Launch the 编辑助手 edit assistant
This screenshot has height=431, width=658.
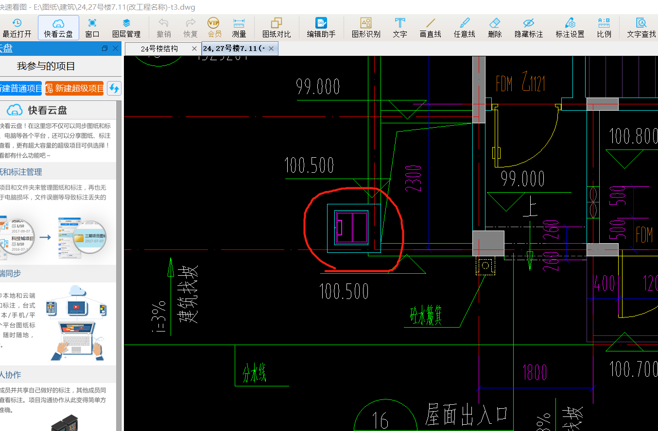[321, 28]
